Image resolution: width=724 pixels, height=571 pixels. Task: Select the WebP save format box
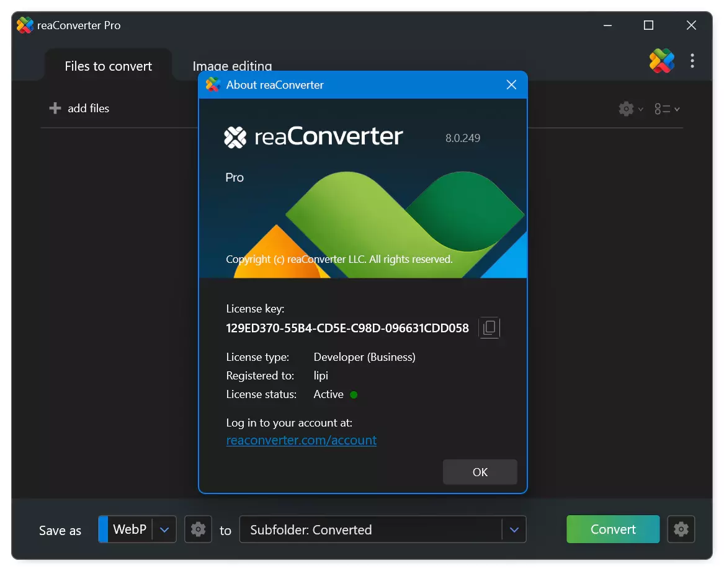(x=125, y=529)
